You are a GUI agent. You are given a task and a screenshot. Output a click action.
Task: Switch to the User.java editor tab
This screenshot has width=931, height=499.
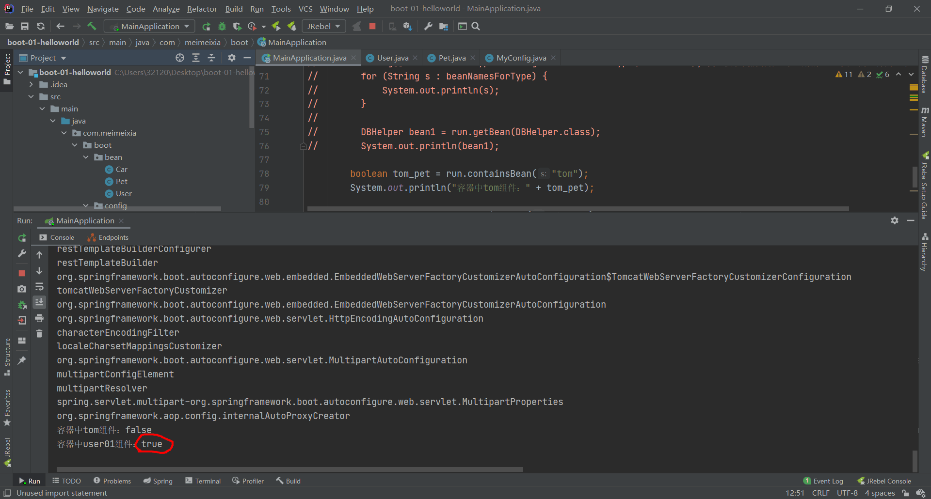click(x=393, y=58)
